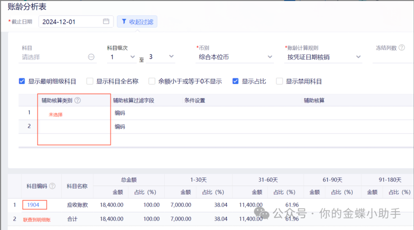
Task: Toggle 显示最明细级科目 checkbox
Action: click(x=22, y=81)
